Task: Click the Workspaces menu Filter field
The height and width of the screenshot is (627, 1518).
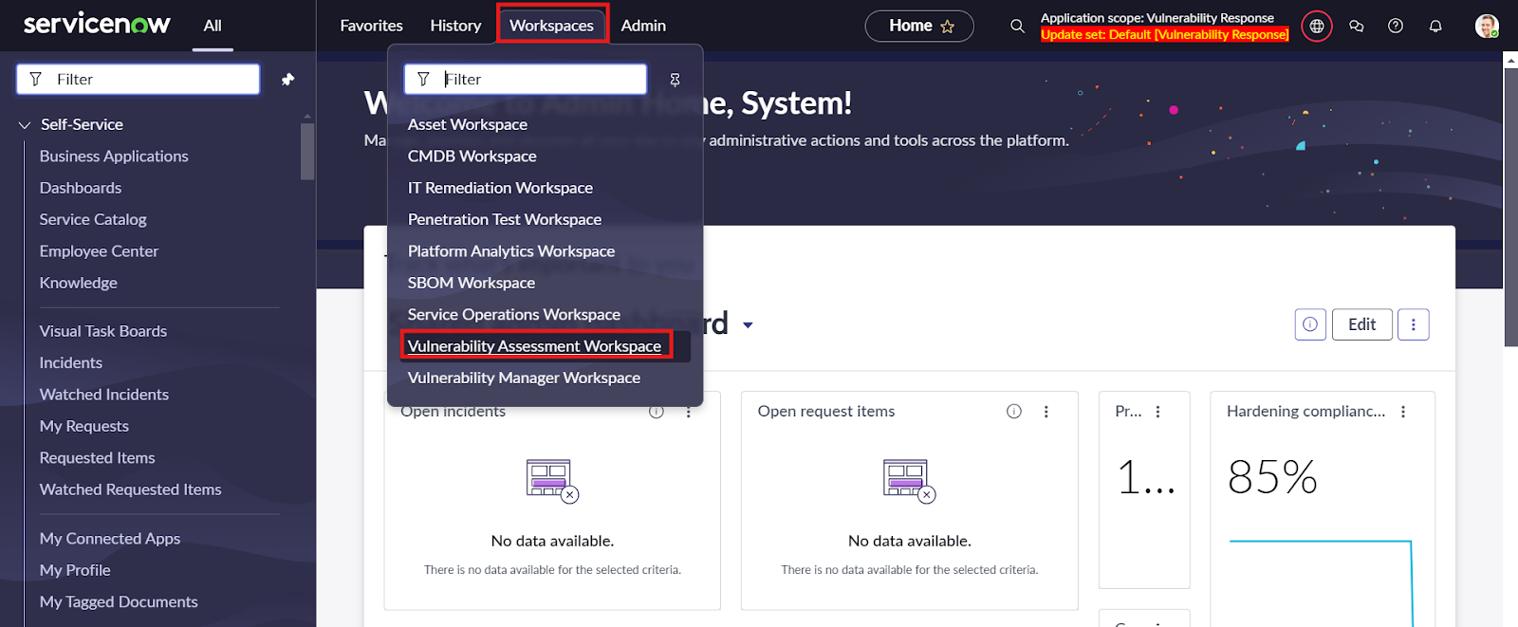Action: [526, 80]
